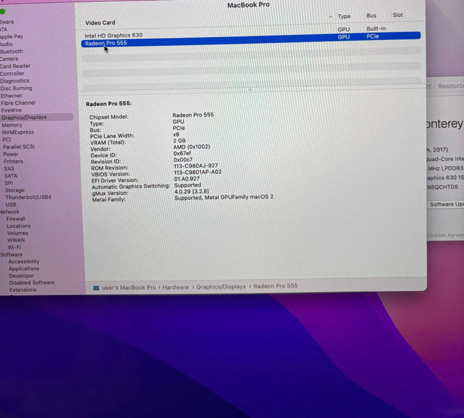Select Locations under Network
Viewport: 464px width, 418px height.
(x=18, y=226)
